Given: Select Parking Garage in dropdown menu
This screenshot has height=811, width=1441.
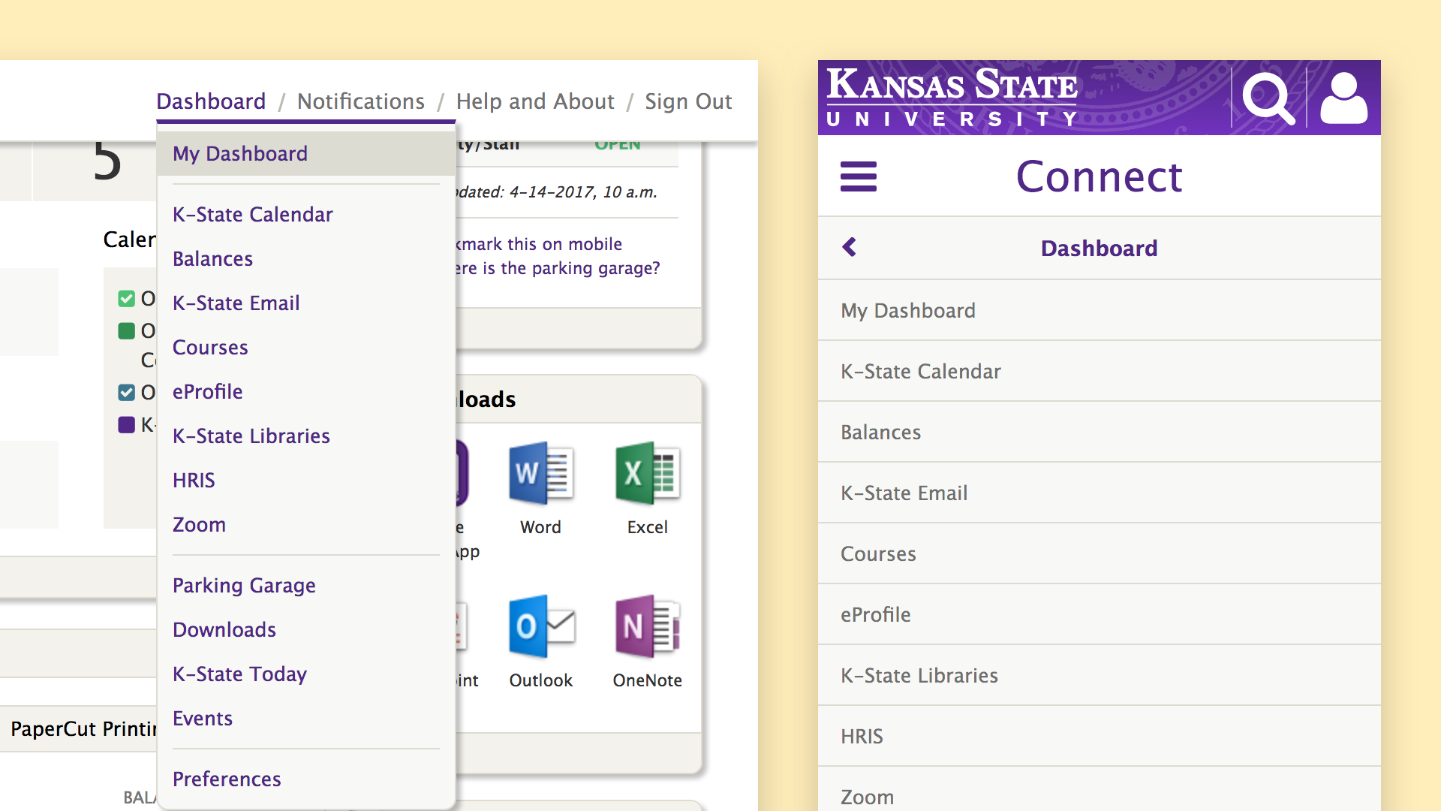Looking at the screenshot, I should coord(306,586).
